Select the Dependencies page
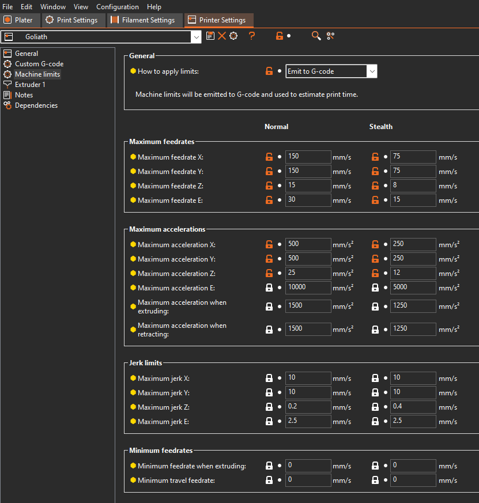This screenshot has height=503, width=479. point(36,105)
